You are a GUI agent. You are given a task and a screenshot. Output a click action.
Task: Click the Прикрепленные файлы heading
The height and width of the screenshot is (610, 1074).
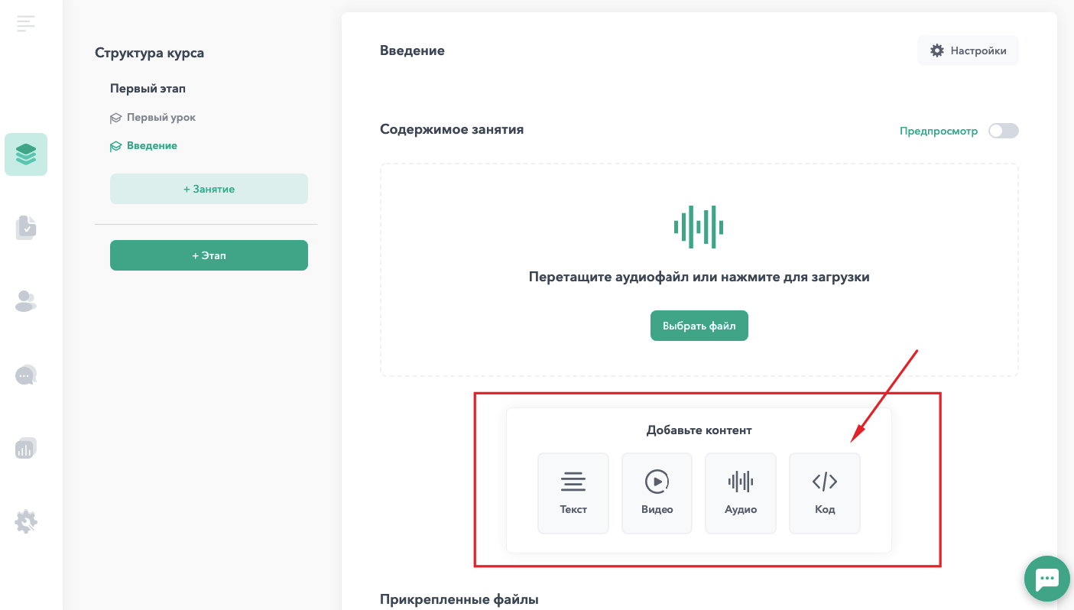coord(459,600)
